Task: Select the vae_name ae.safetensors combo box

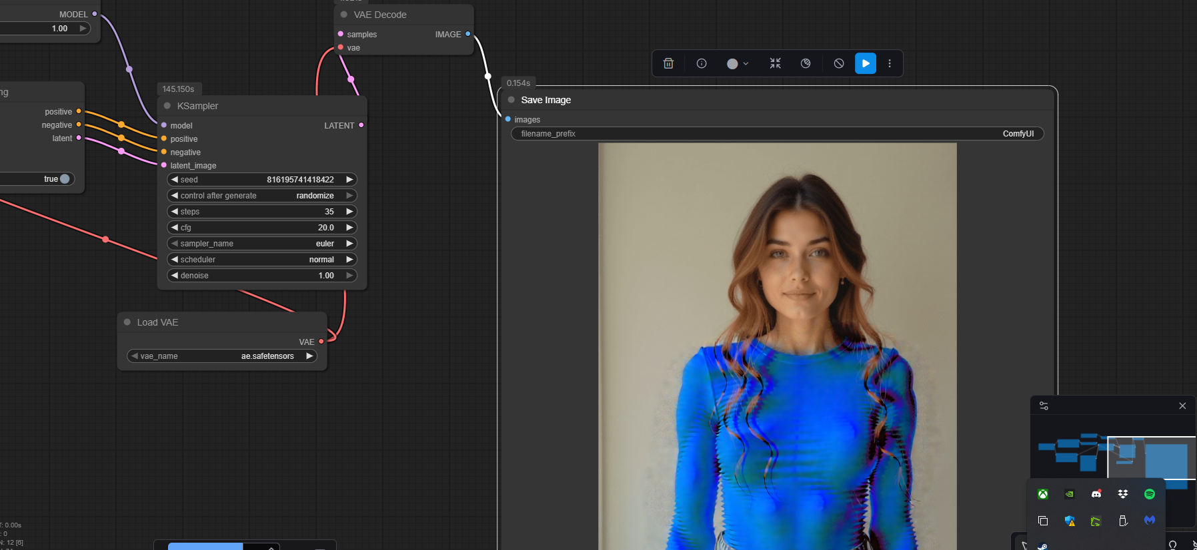Action: (x=222, y=356)
